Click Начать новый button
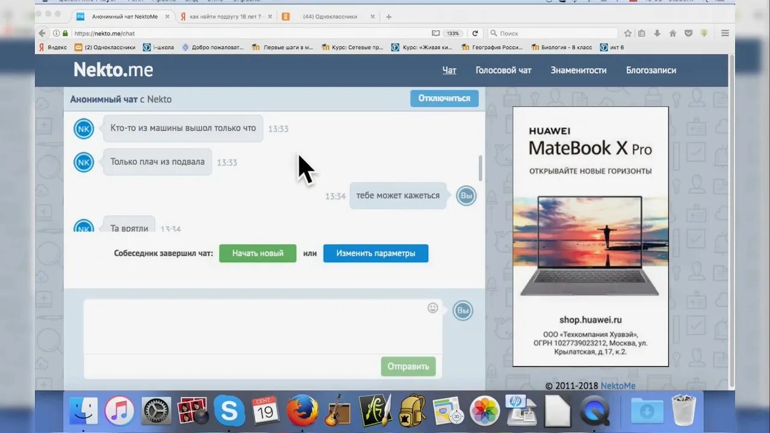770x433 pixels. point(257,253)
